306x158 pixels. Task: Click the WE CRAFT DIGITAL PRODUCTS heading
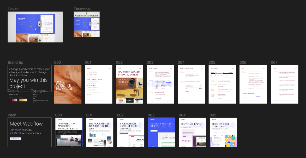[128, 81]
